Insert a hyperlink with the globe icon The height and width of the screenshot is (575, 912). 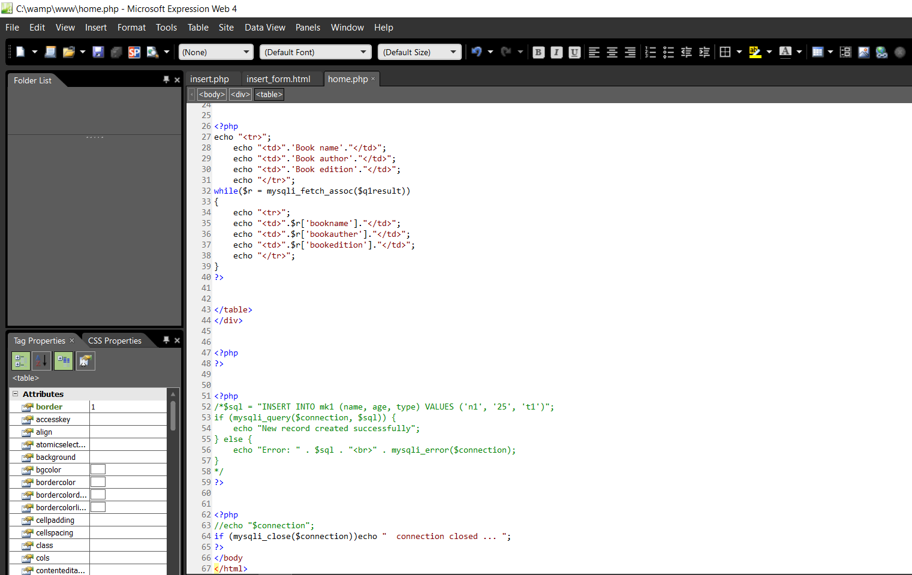881,52
